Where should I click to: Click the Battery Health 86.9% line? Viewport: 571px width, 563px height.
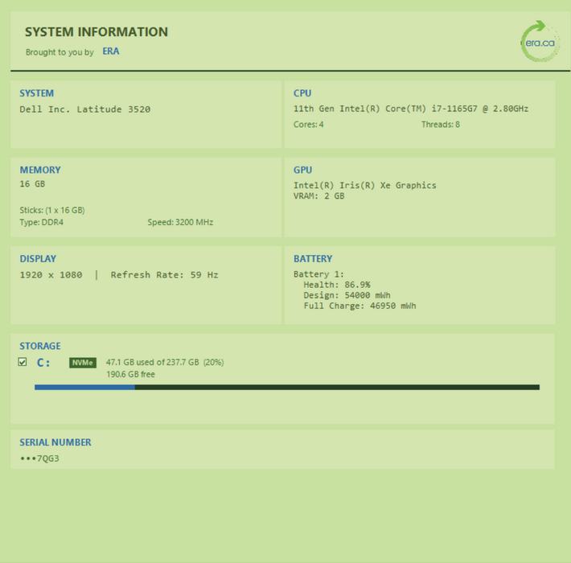336,285
